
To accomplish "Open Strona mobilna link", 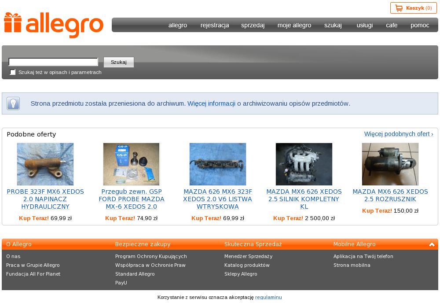I will pyautogui.click(x=352, y=265).
